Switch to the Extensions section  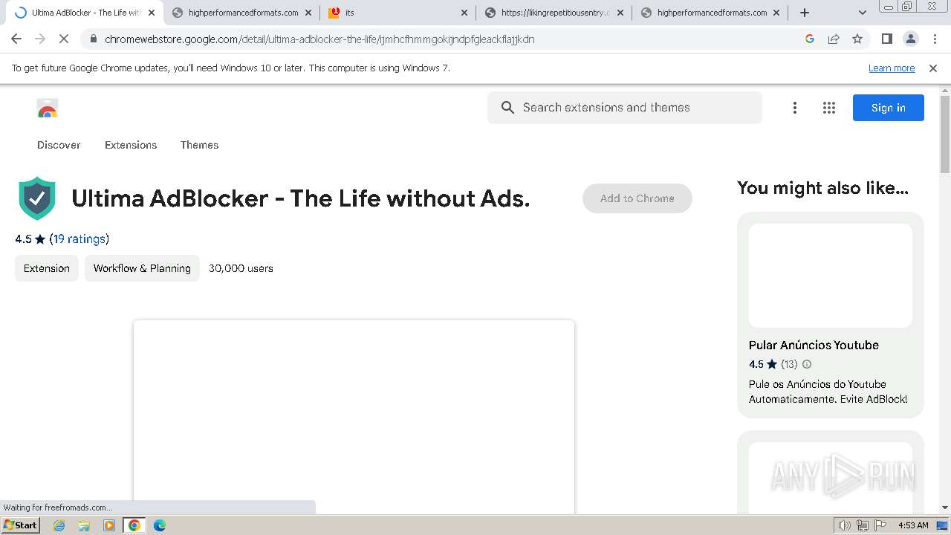pos(131,145)
